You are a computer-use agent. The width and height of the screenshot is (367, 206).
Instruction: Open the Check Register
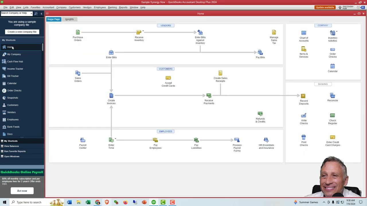click(332, 116)
